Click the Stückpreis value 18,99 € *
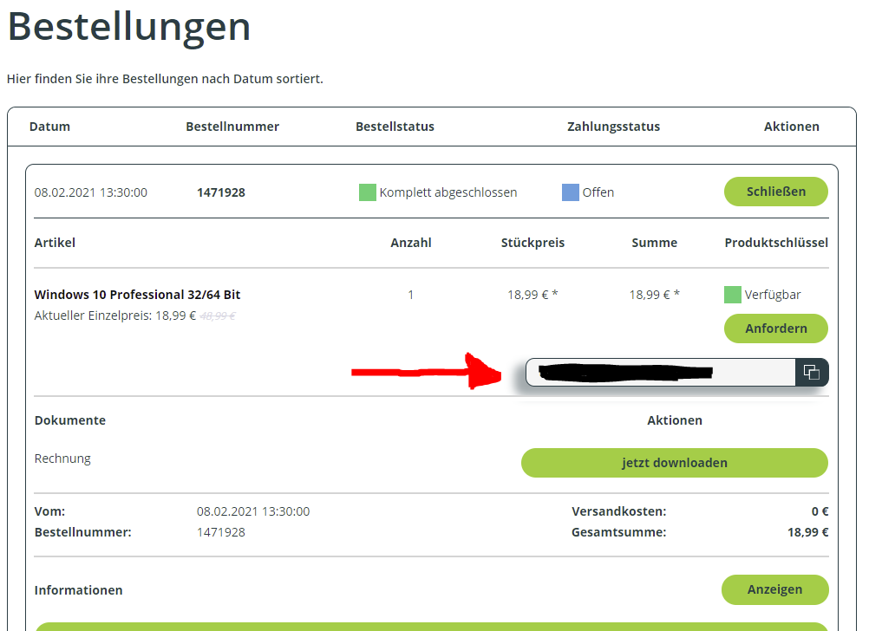The image size is (882, 631). pyautogui.click(x=532, y=295)
